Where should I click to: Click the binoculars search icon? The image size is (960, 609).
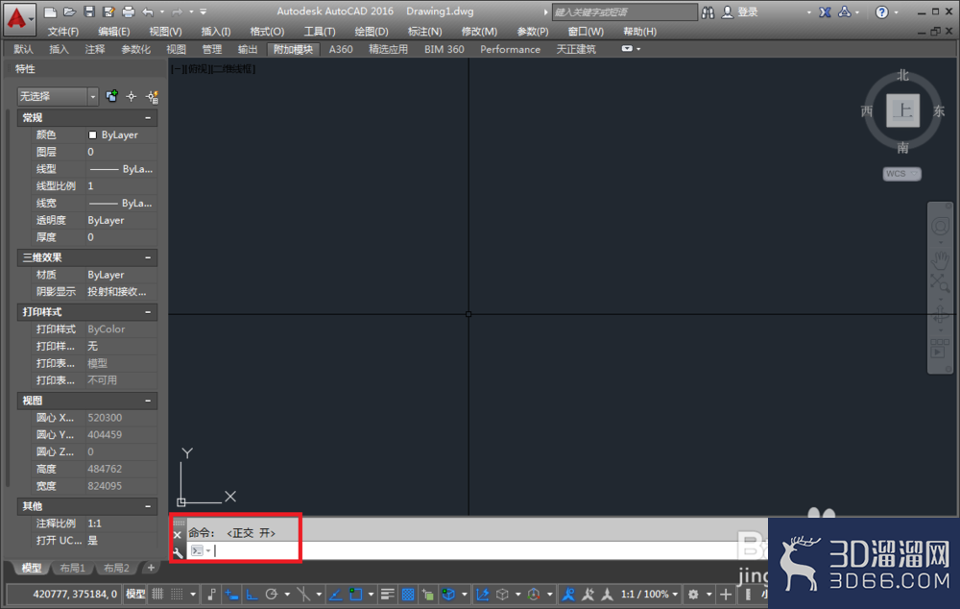pyautogui.click(x=708, y=12)
